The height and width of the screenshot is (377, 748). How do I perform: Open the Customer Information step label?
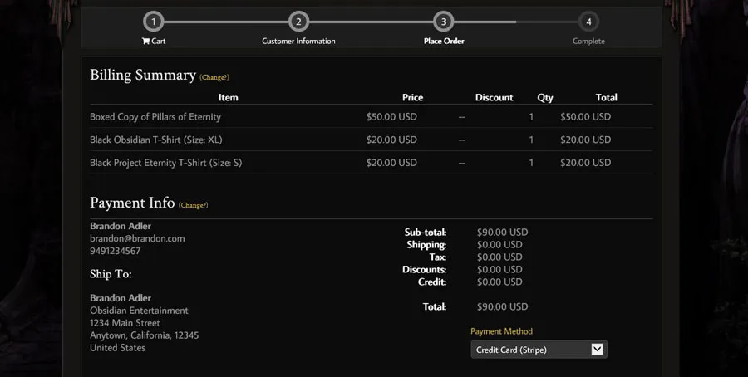coord(298,41)
